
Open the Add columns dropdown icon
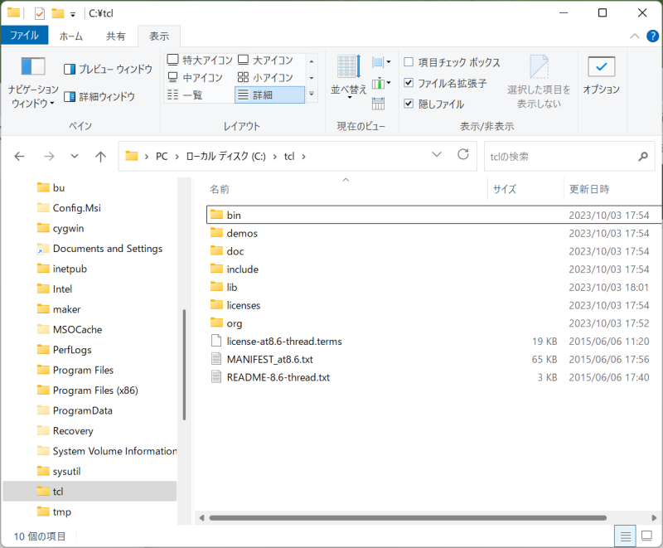coord(381,83)
